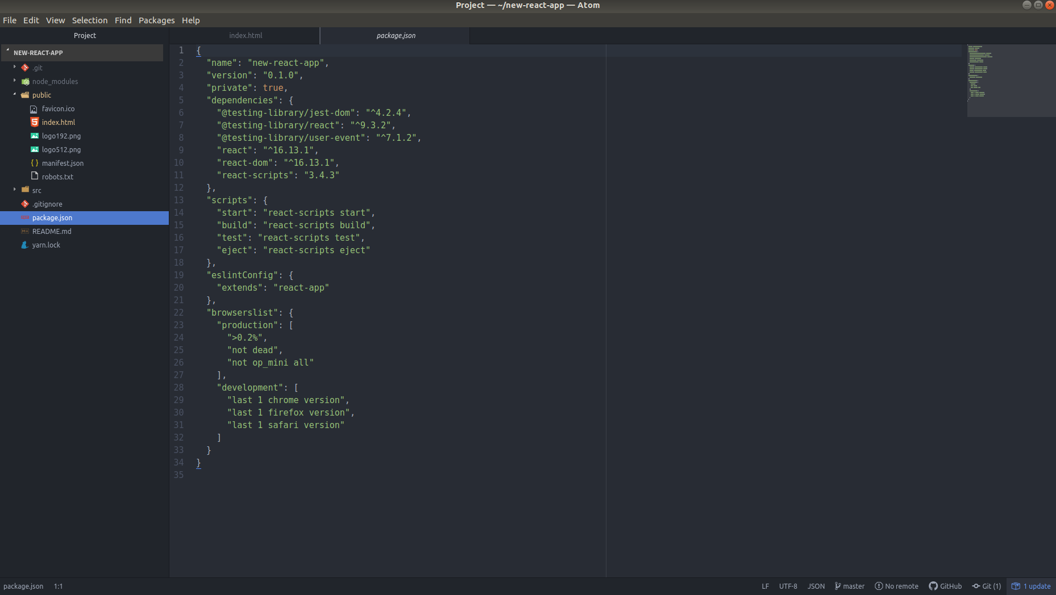
Task: Click the 1 update notification text
Action: click(x=1037, y=586)
